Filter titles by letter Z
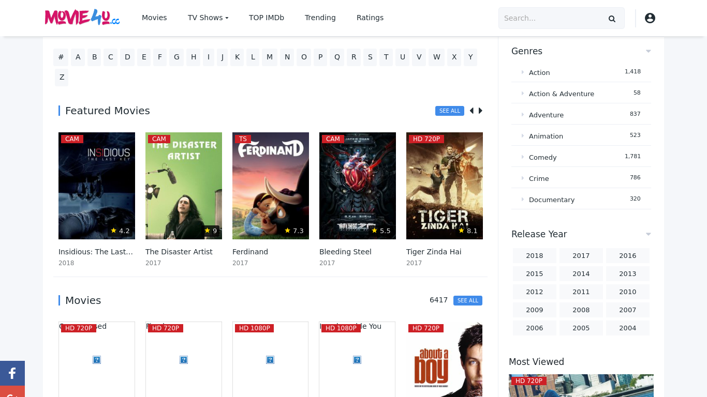 pyautogui.click(x=62, y=78)
